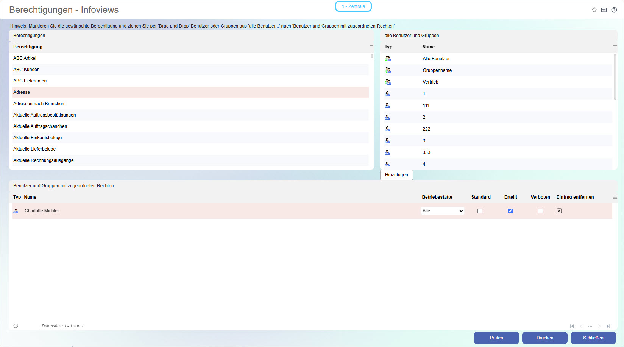Image resolution: width=624 pixels, height=347 pixels.
Task: Click the Prüfen button
Action: (x=496, y=338)
